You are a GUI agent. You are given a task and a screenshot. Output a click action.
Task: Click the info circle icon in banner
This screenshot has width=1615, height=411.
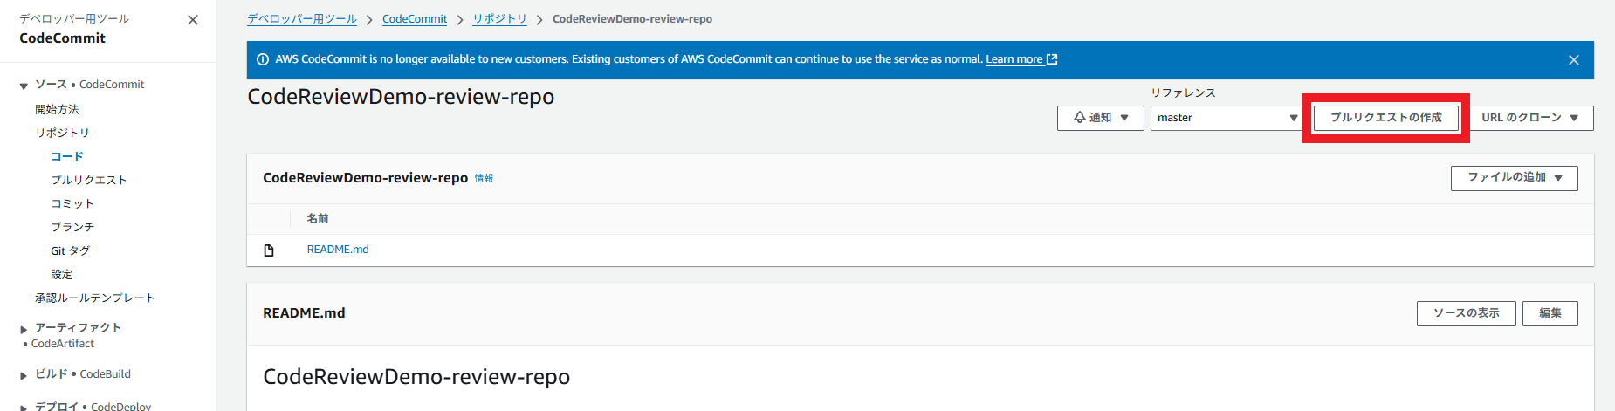[x=263, y=59]
